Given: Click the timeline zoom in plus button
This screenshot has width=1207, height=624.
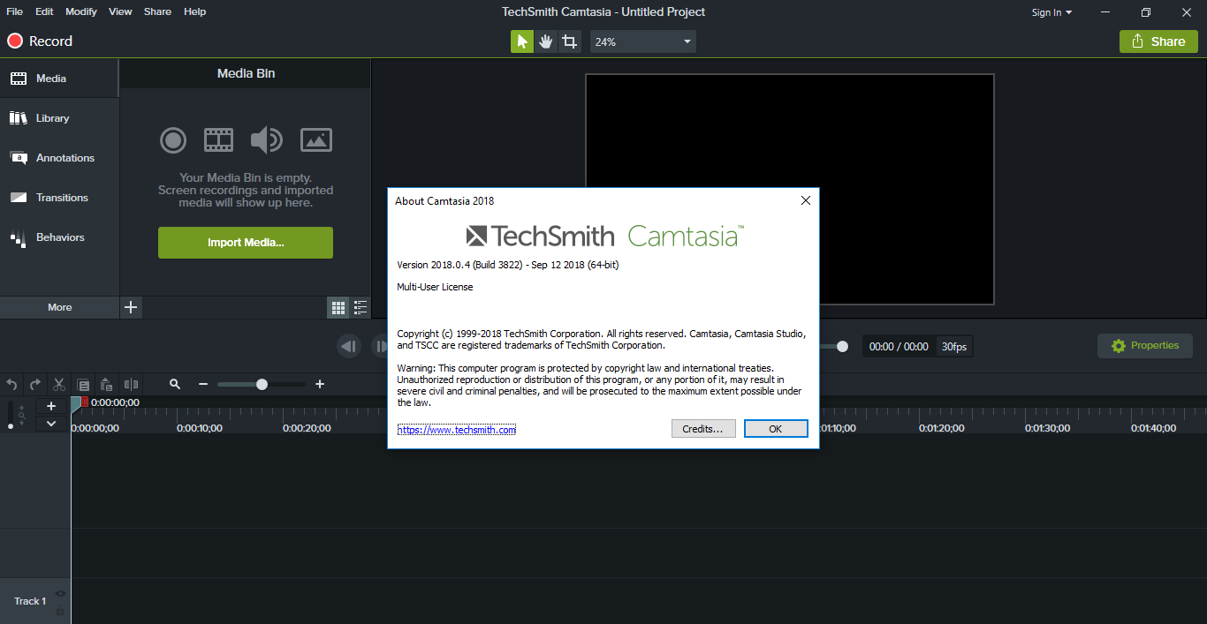Looking at the screenshot, I should click(320, 384).
